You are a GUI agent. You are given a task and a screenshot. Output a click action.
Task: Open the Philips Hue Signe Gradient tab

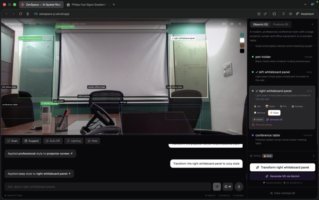pos(87,4)
